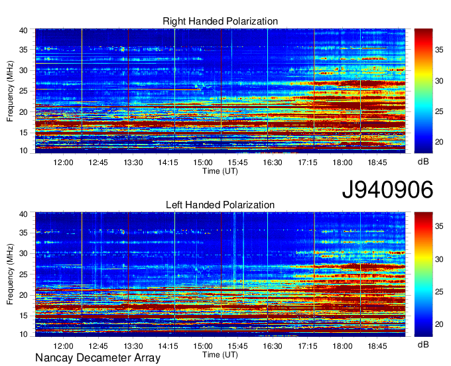Viewport: 451px width, 366px height.
Task: Click the Right Handed Polarization spectrogram image
Action: coord(220,91)
